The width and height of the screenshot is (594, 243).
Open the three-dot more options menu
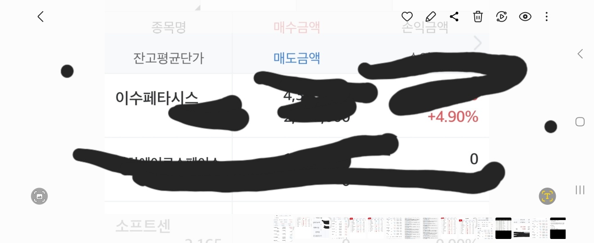(x=547, y=17)
